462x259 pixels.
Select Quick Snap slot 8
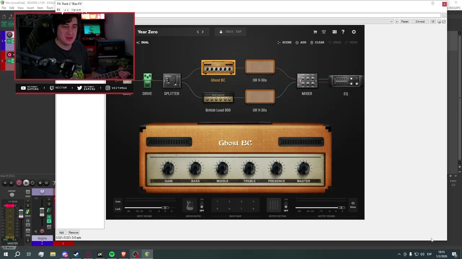253,209
